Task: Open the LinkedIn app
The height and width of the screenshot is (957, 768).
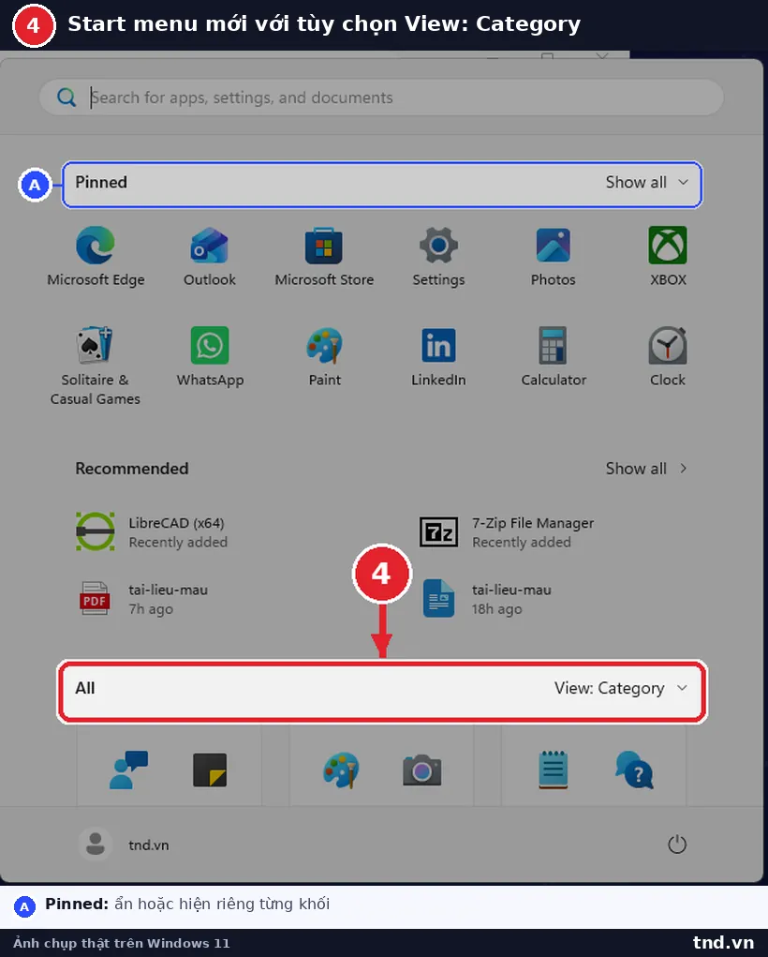Action: pos(438,356)
